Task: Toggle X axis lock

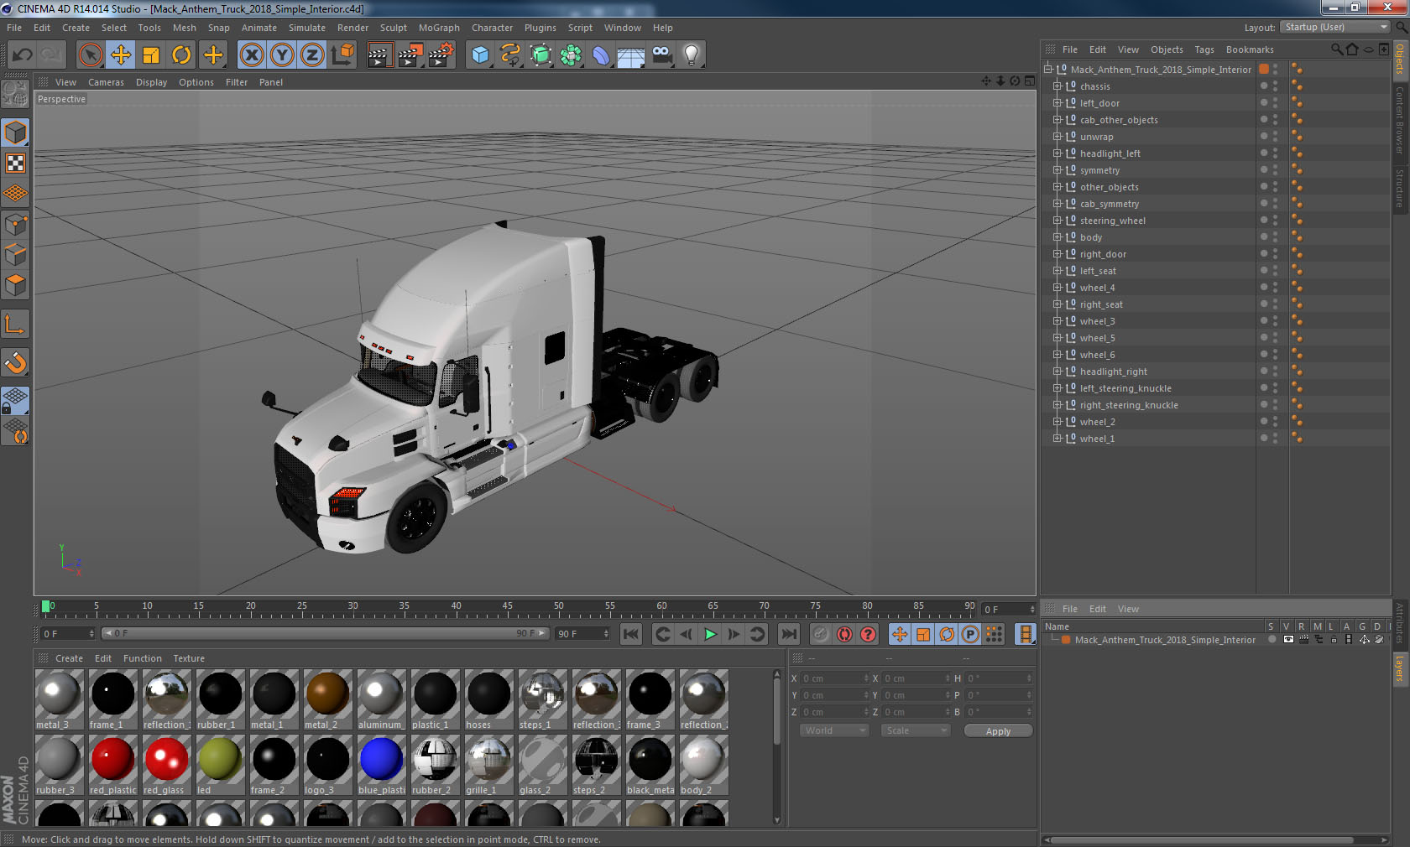Action: point(251,55)
